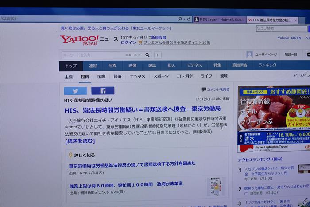Click the [続きを読む] link
The width and height of the screenshot is (310, 207).
[x=80, y=141]
